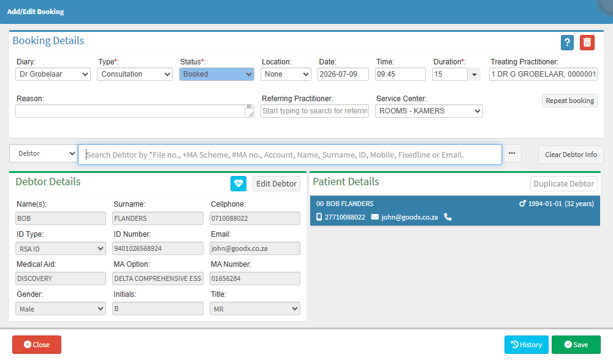
Task: Click the ID Number field 9401026568924
Action: pos(158,248)
